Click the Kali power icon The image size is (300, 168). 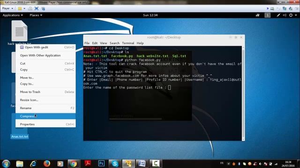[291, 15]
